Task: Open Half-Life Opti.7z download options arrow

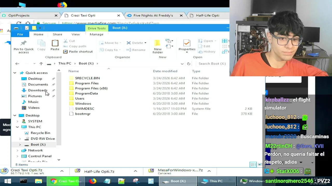Action: (135, 171)
